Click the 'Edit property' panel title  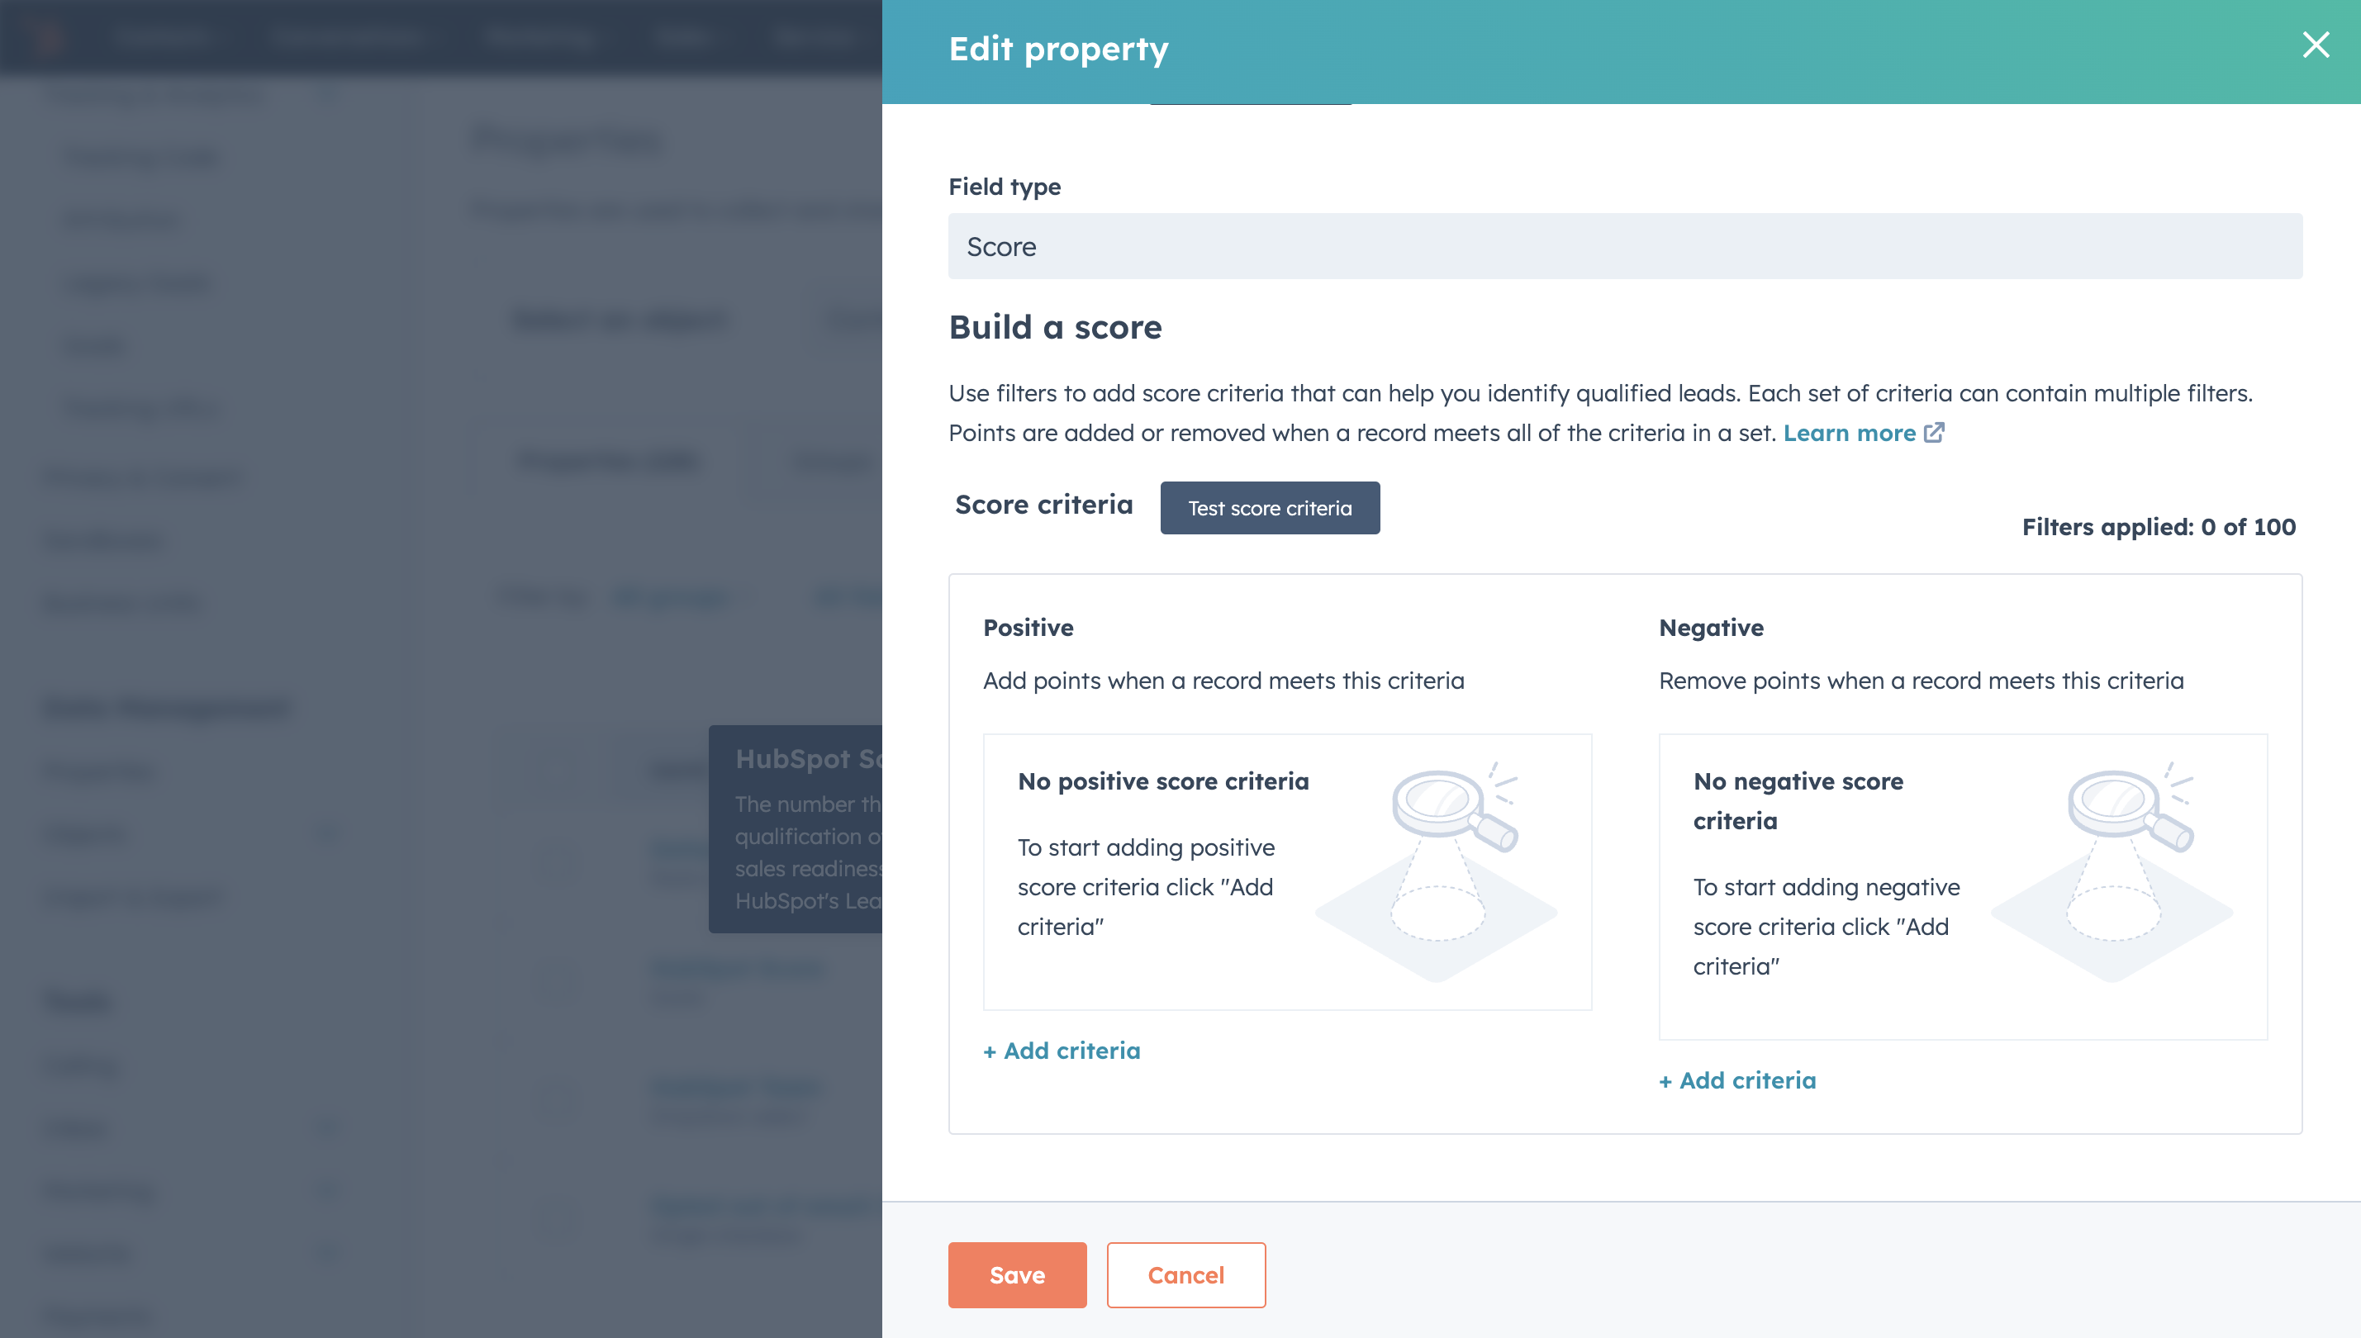[x=1057, y=49]
